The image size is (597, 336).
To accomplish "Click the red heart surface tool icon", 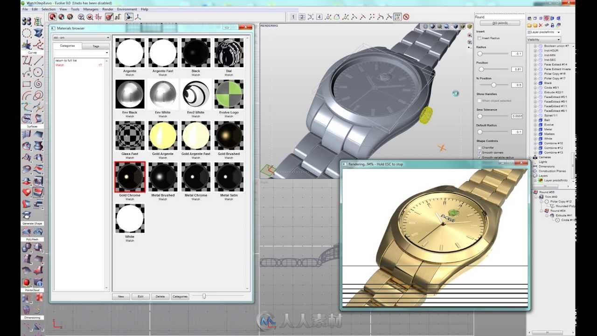I will click(27, 192).
